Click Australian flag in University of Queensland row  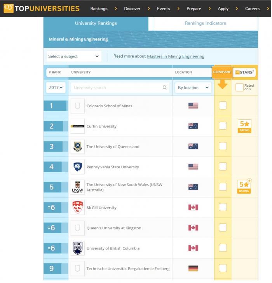[x=193, y=147]
